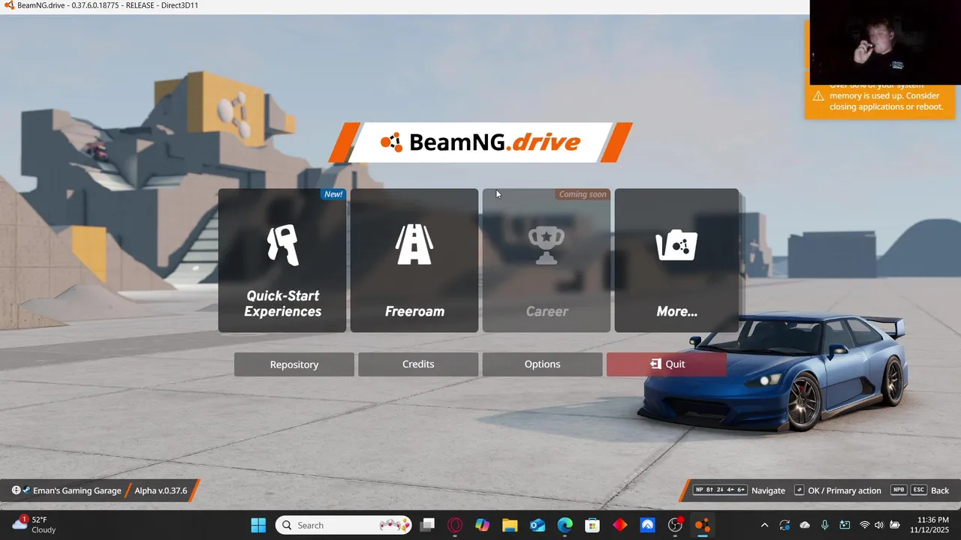Screen dimensions: 961x540
Task: Click the sync refresh icon in the system tray
Action: click(x=785, y=525)
